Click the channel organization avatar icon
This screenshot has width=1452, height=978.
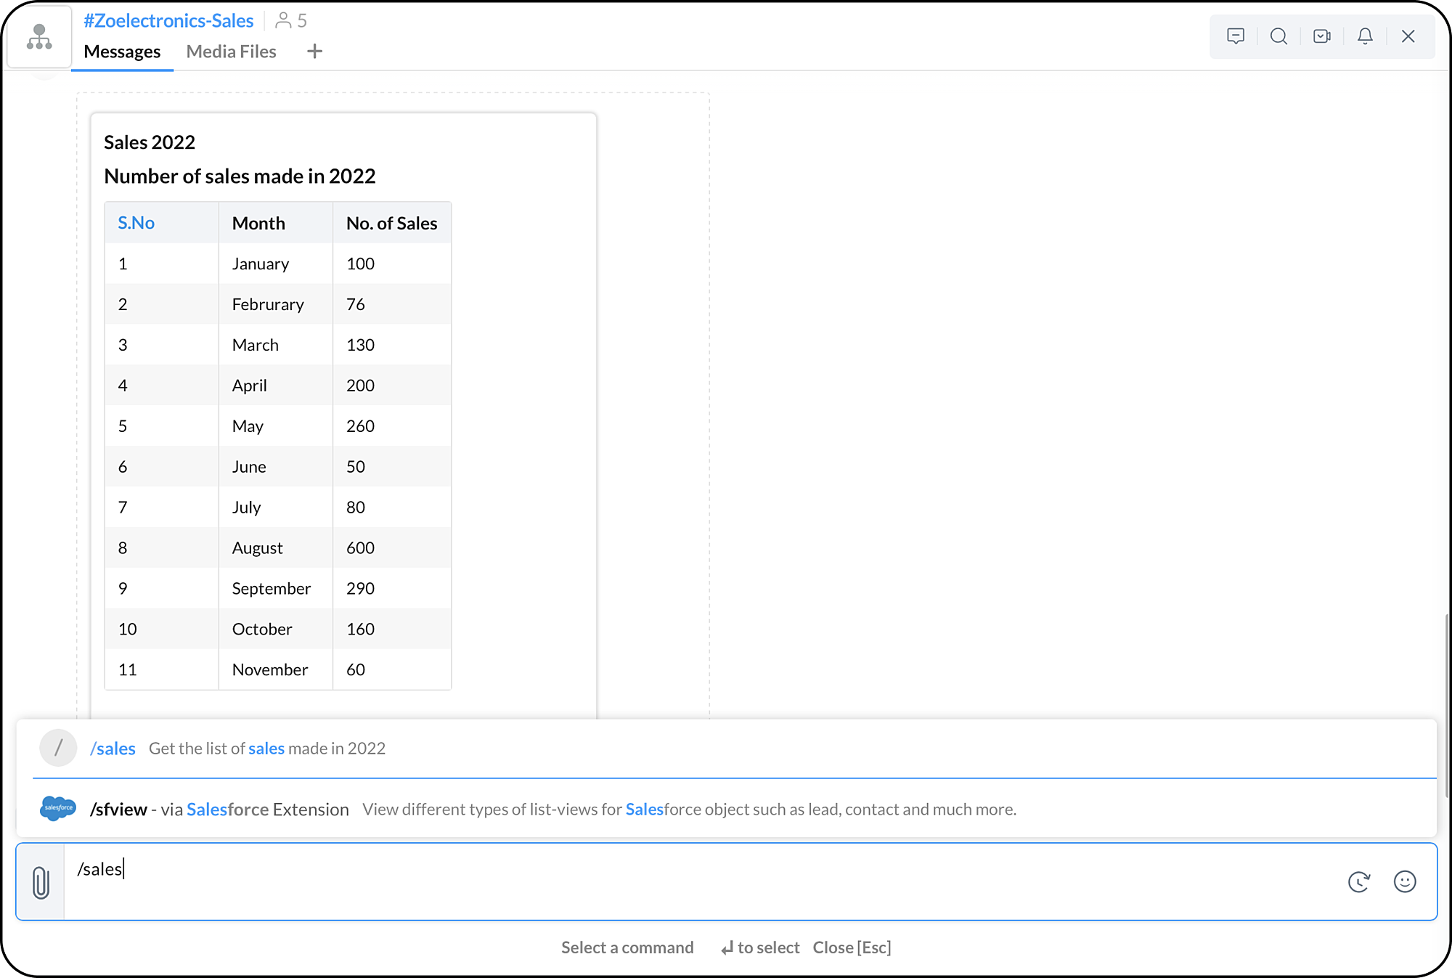tap(39, 36)
